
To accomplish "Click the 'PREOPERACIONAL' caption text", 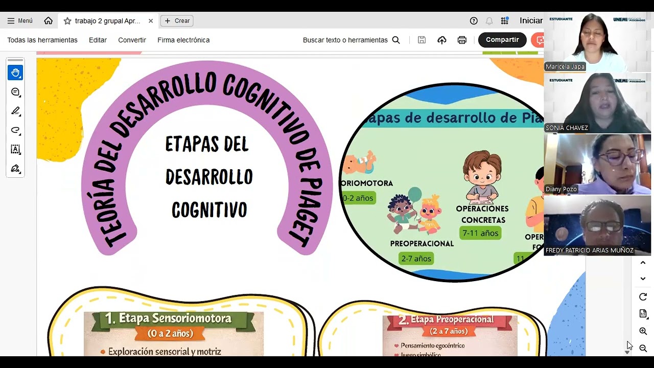I will pos(422,244).
